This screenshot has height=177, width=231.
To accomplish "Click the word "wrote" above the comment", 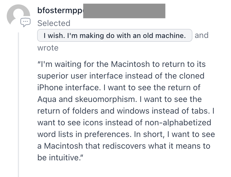I will [48, 48].
